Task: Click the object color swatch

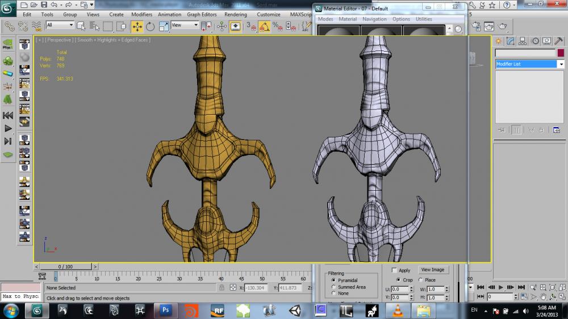Action: (561, 53)
